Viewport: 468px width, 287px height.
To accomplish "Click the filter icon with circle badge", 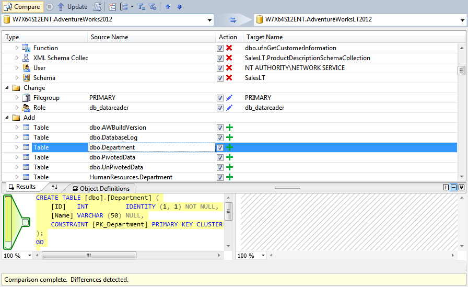I will tap(153, 7).
